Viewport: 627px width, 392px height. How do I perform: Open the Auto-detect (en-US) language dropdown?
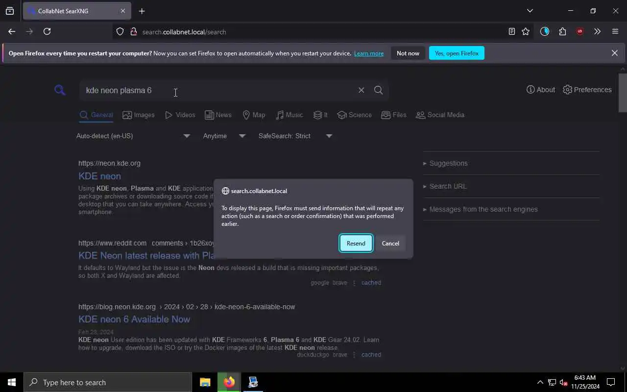[133, 136]
